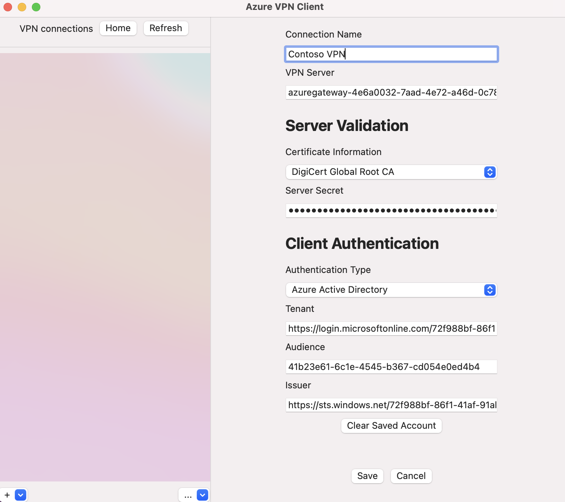Open the Authentication Type dropdown
This screenshot has width=565, height=502.
(x=391, y=290)
